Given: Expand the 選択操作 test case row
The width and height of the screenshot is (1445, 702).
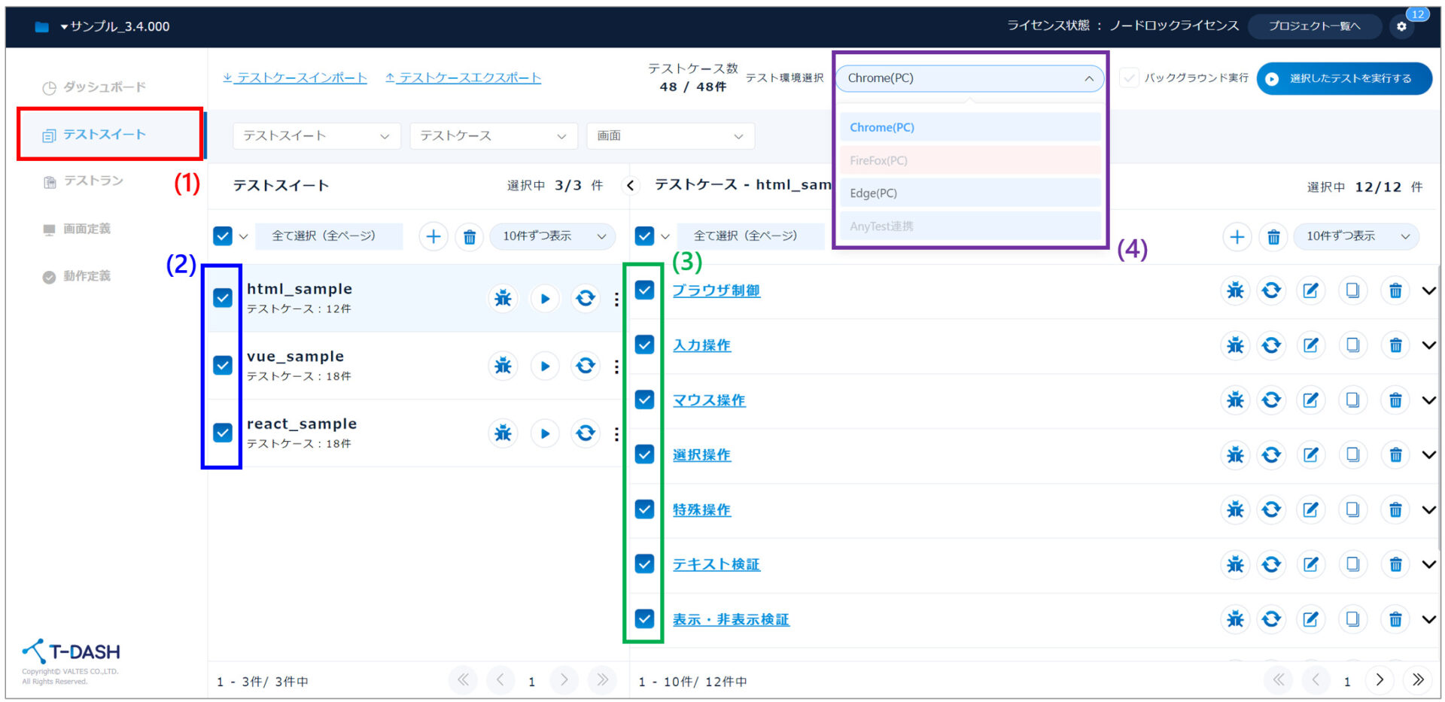Looking at the screenshot, I should click(1428, 455).
